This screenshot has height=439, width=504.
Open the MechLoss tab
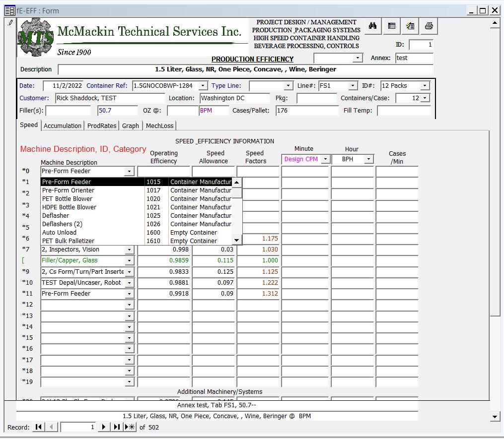[159, 126]
